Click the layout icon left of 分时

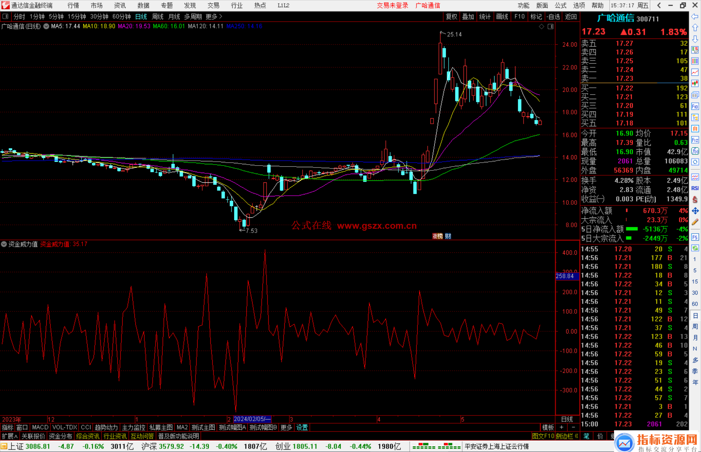(6, 16)
